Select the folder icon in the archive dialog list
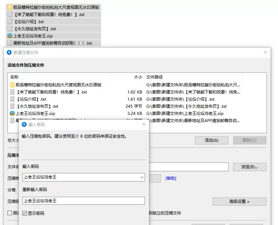Viewport: 278px width, 225px height. [12, 85]
